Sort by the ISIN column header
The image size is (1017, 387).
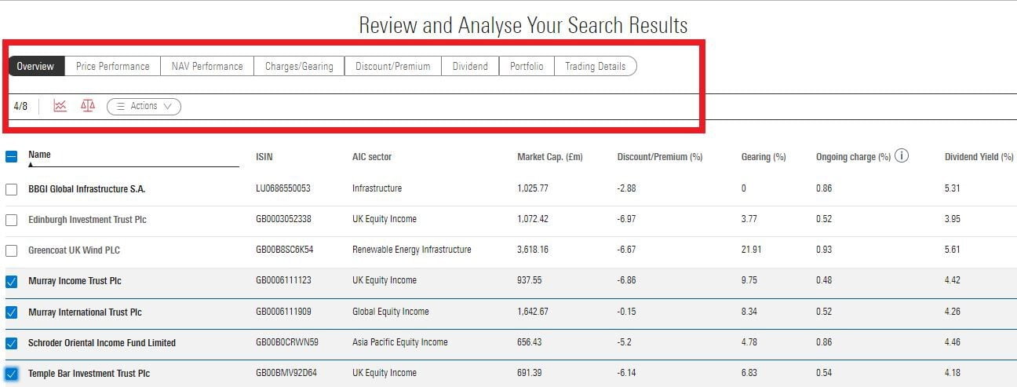(x=264, y=157)
